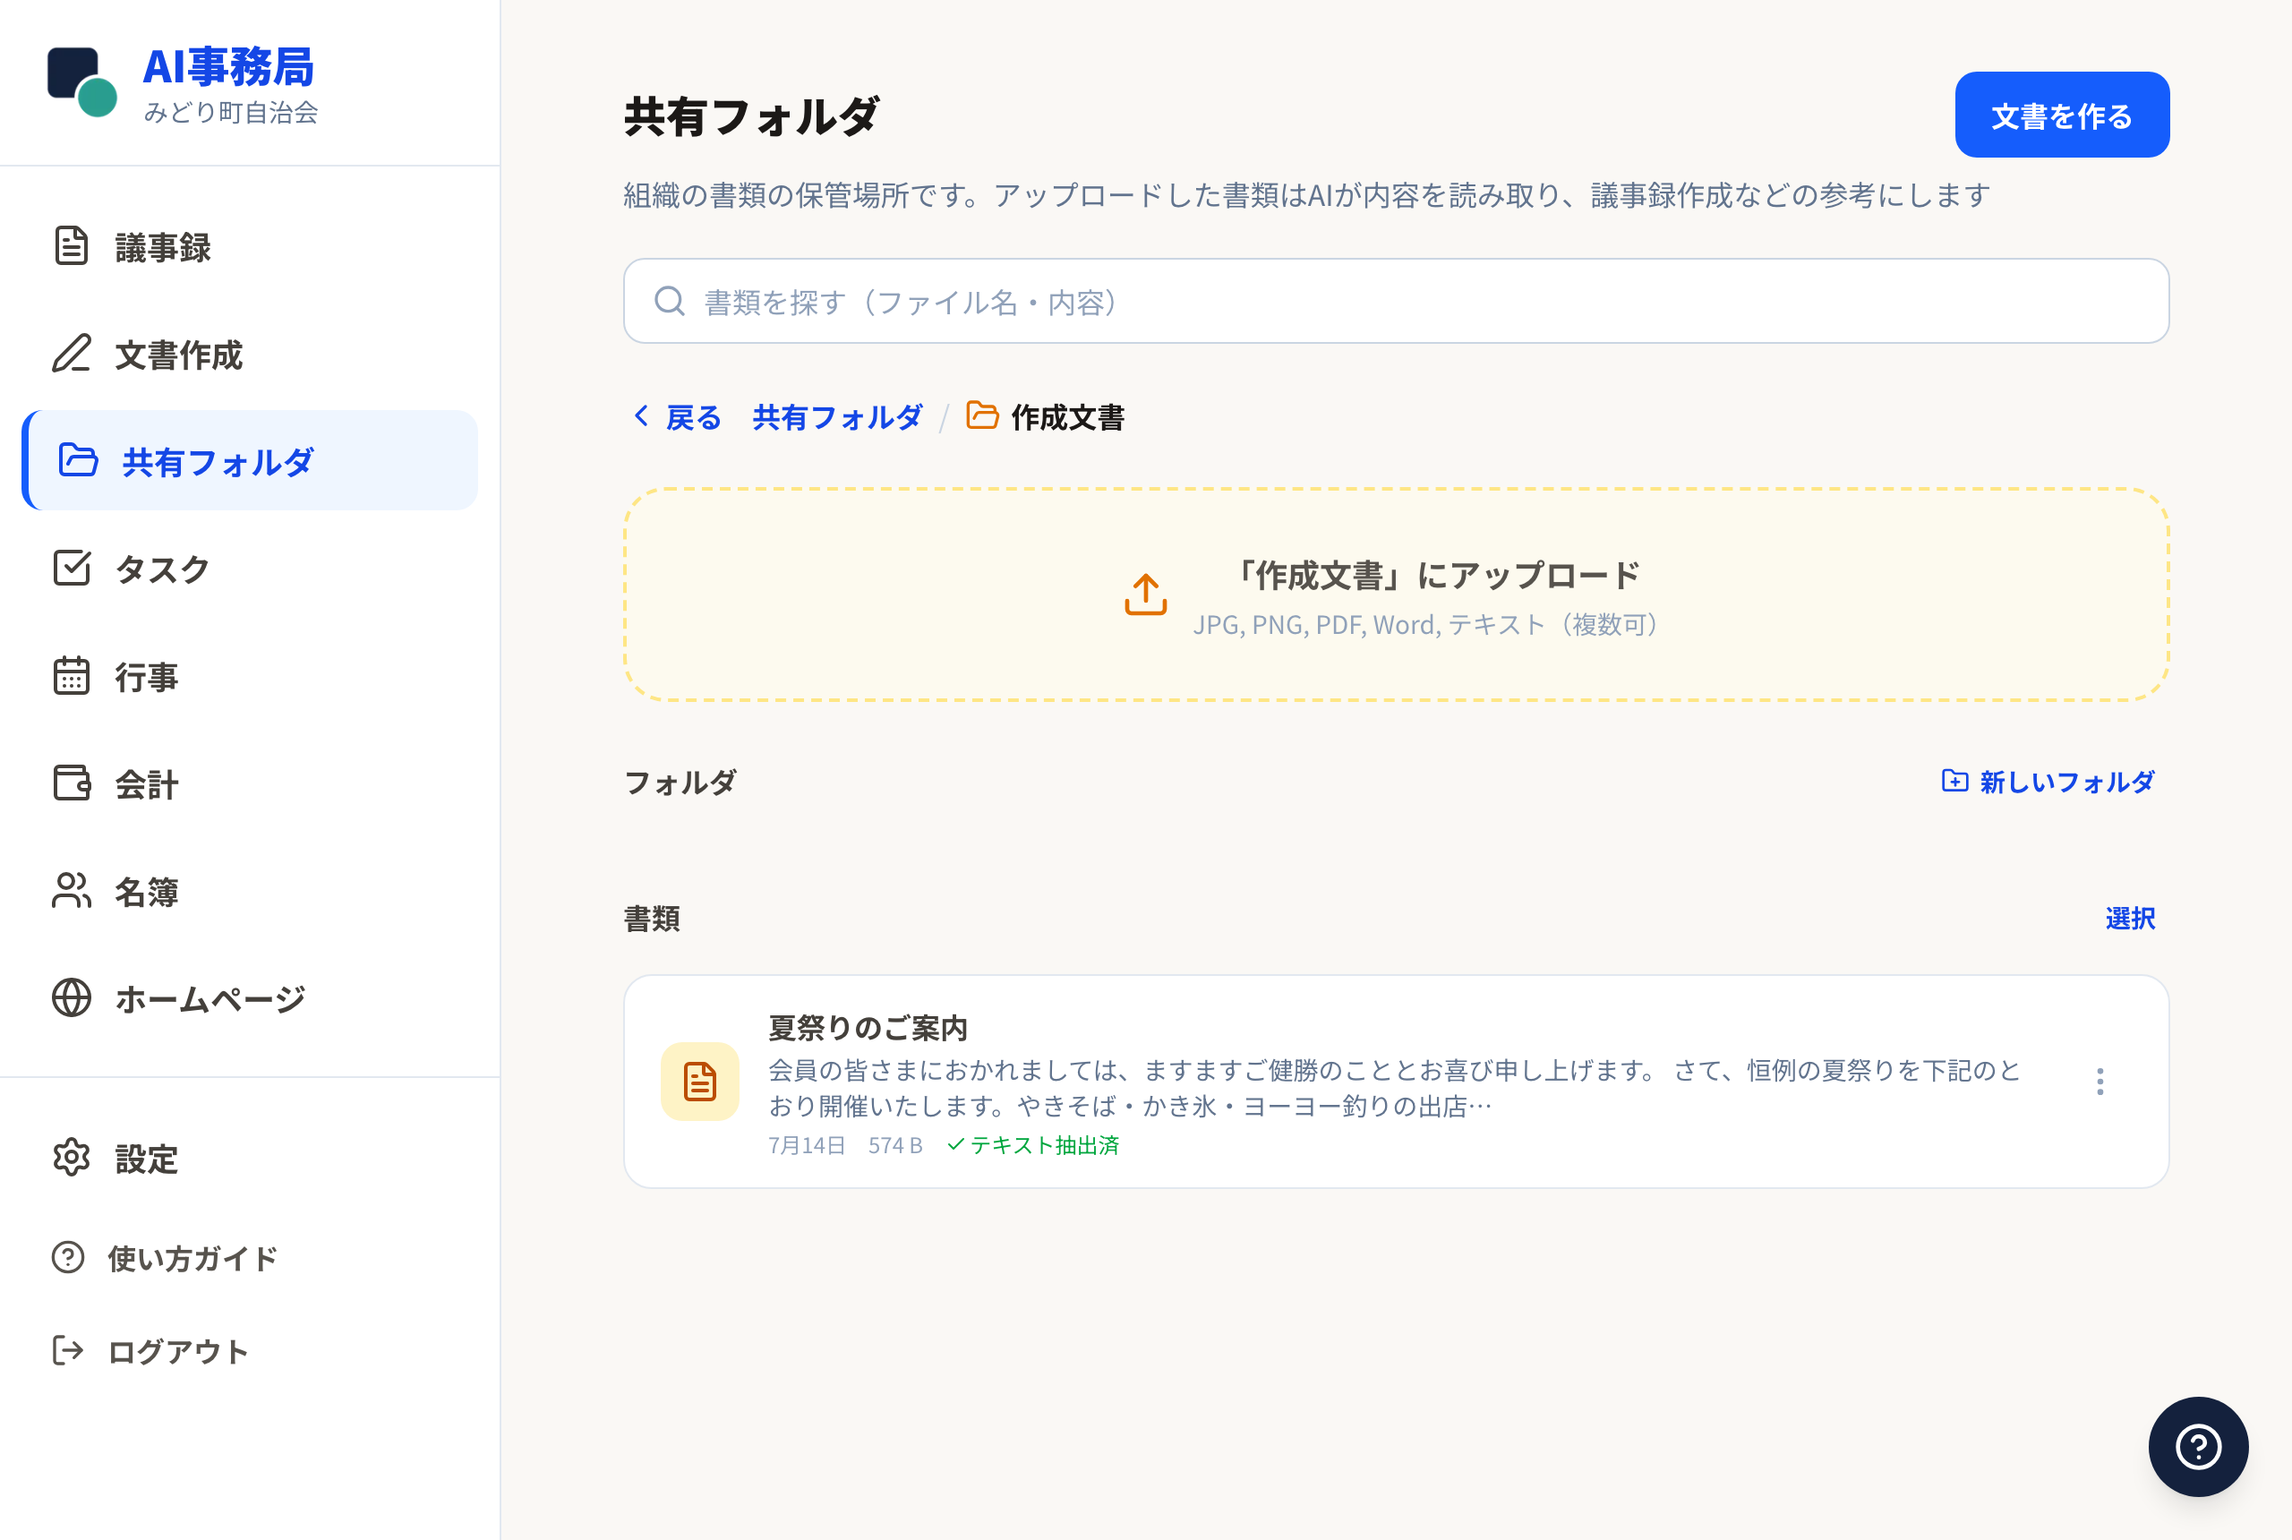
Task: Click the ホームページ globe icon
Action: [71, 997]
